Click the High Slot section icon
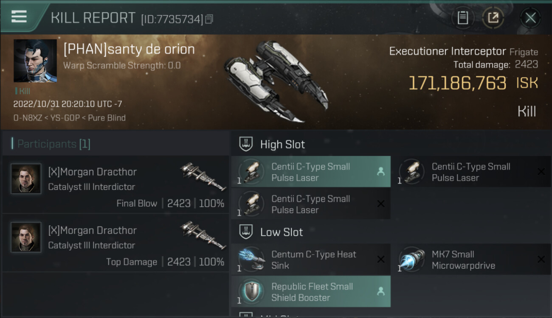Image resolution: width=552 pixels, height=318 pixels. 246,144
